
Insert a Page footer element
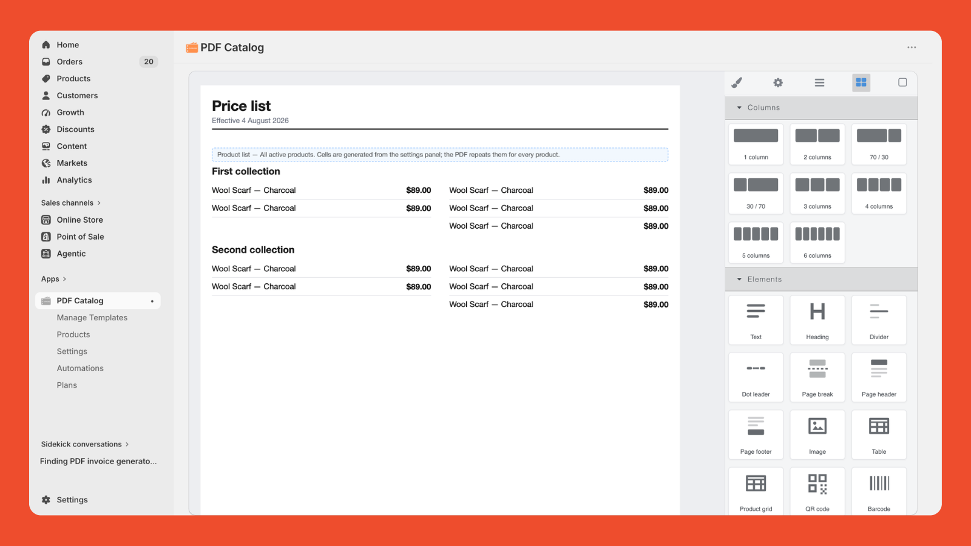pos(756,434)
